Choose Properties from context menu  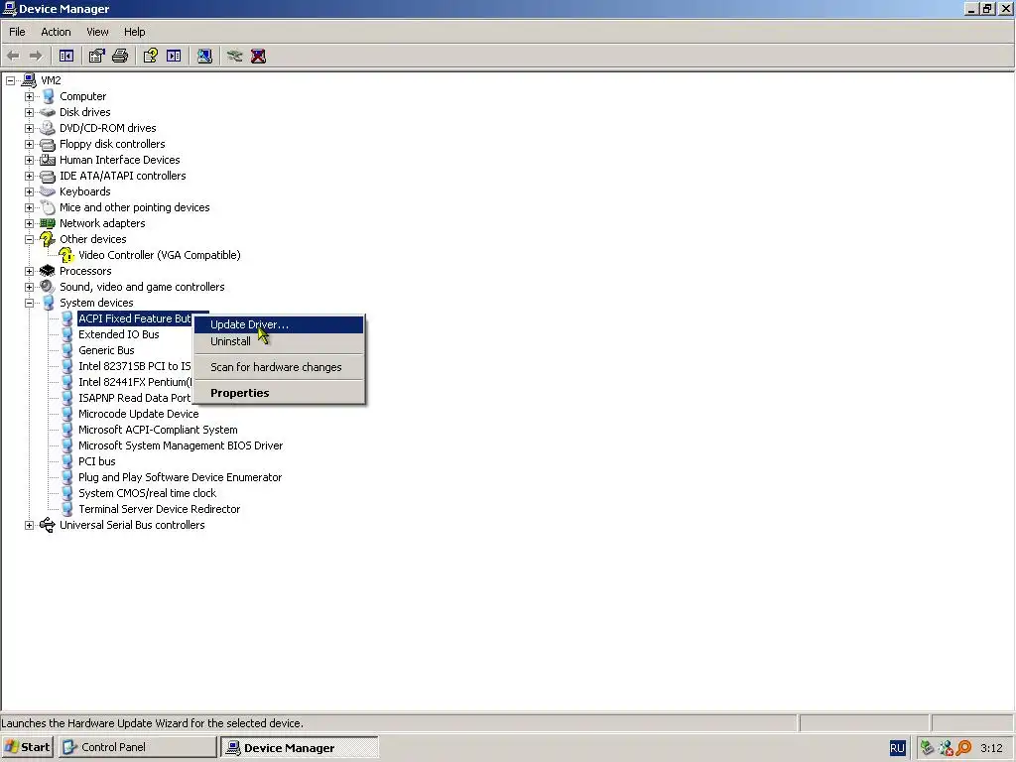click(279, 393)
